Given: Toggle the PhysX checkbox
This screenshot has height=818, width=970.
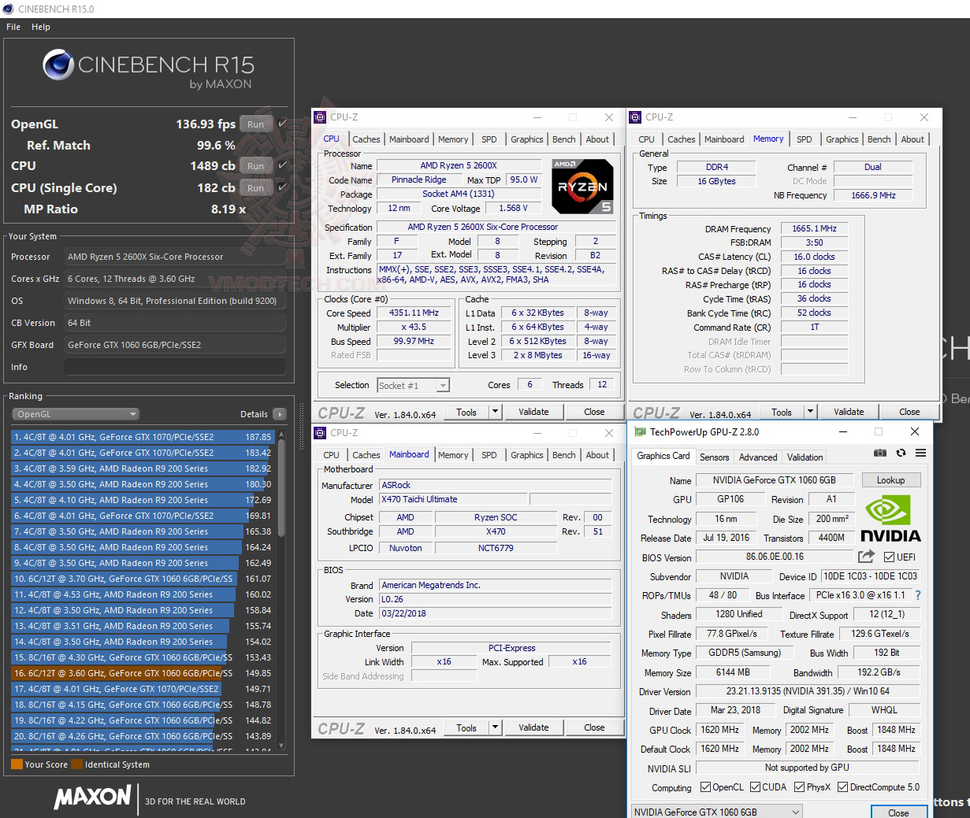Looking at the screenshot, I should tap(799, 787).
